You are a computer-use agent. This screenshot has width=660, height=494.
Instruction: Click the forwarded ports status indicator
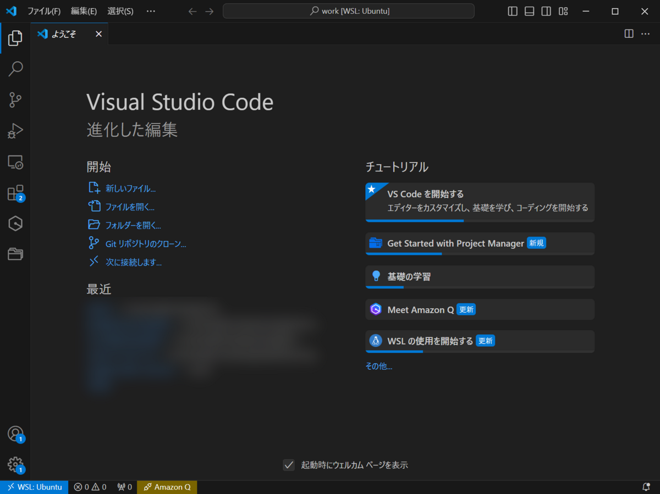125,487
